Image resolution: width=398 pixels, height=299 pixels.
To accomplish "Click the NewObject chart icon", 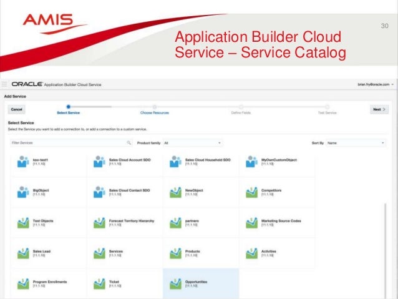I will (x=175, y=192).
